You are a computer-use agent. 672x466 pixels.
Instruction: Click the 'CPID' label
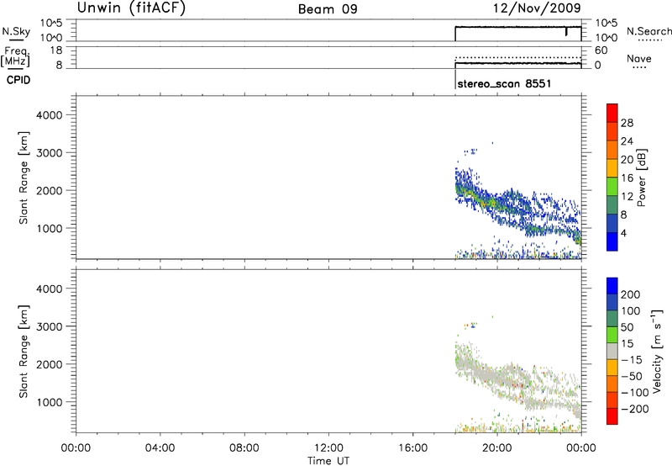(x=18, y=80)
